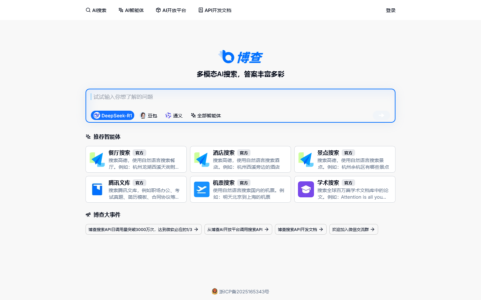This screenshot has height=300, width=481.
Task: Select the 豆包 agent chip
Action: click(x=149, y=115)
